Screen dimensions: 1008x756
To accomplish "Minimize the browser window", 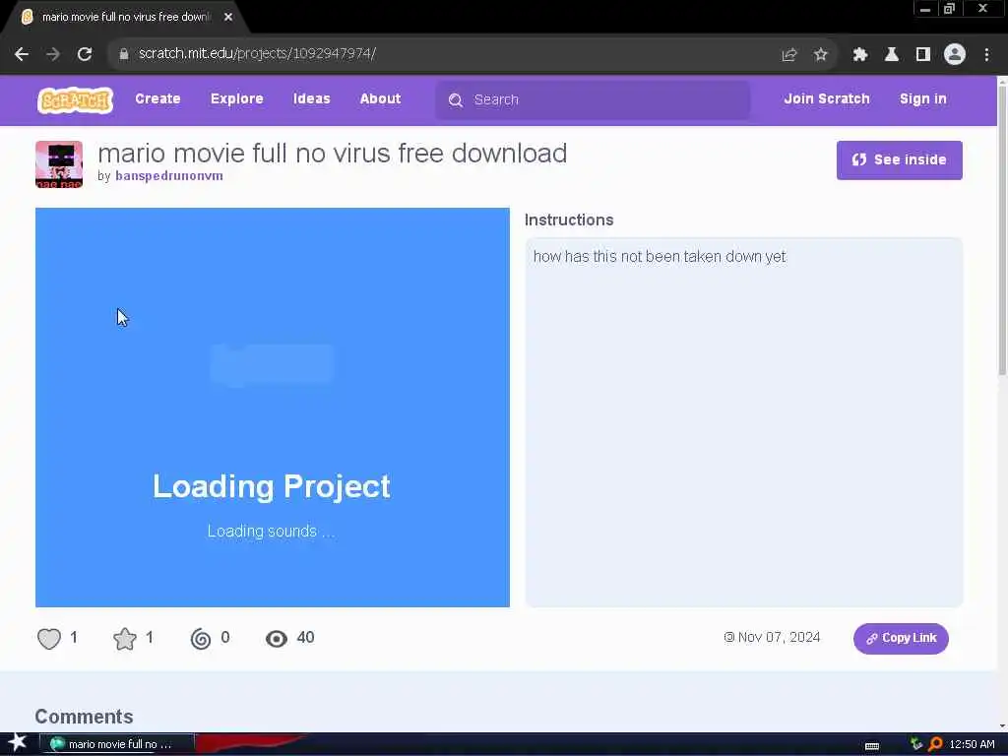I will [x=925, y=9].
